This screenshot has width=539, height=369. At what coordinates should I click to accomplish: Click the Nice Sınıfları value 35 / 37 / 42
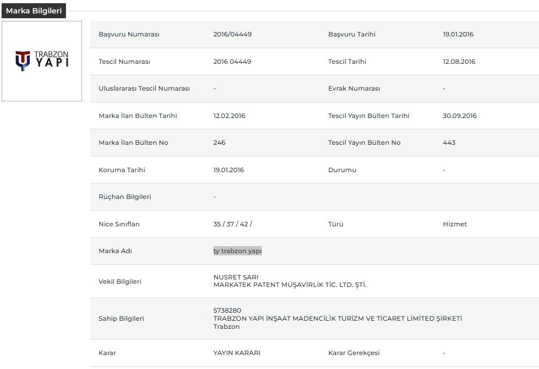click(233, 224)
